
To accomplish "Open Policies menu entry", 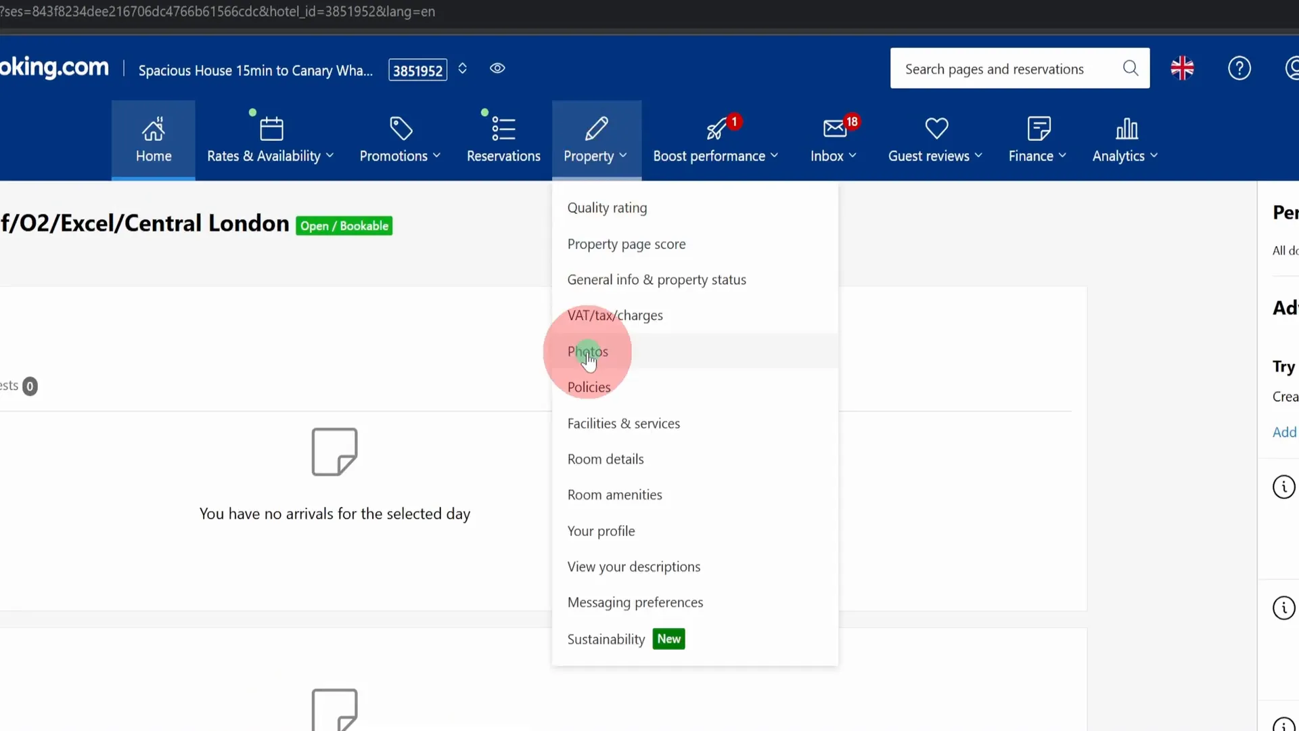I will [x=695, y=387].
